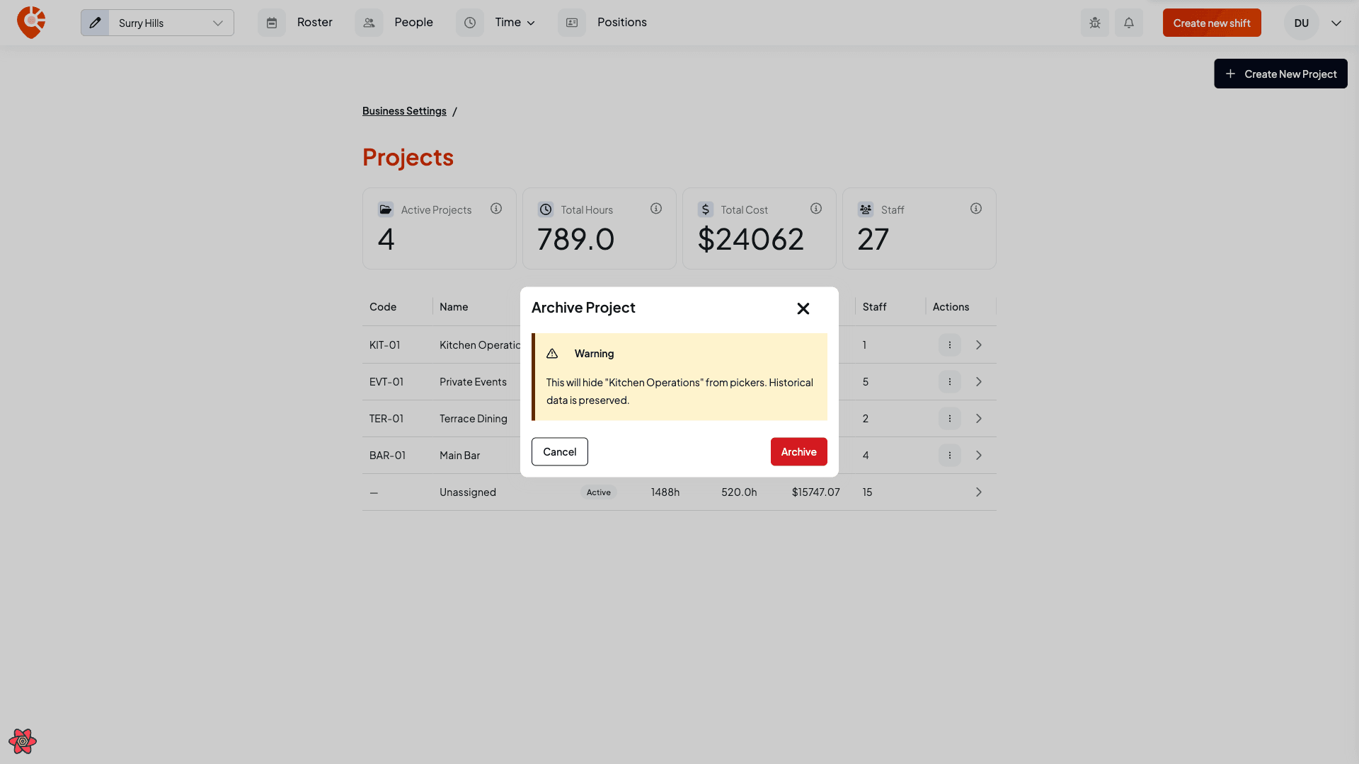
Task: Expand the Terrace Dining row chevron
Action: (979, 419)
